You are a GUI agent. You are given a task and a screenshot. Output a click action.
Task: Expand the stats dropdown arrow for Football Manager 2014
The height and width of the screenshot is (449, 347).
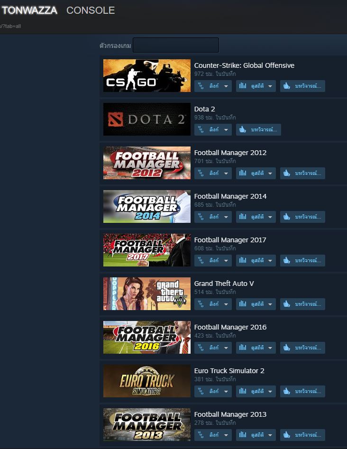(x=270, y=217)
